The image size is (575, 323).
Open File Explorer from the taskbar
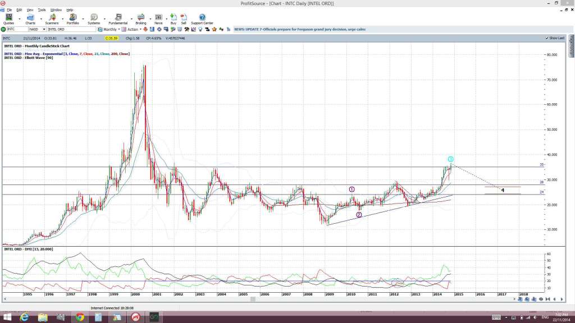click(x=43, y=317)
